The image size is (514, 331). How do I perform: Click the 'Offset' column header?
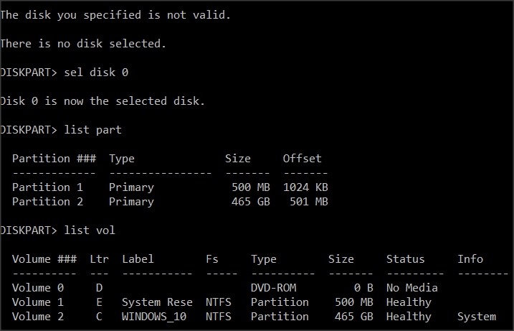pos(302,159)
